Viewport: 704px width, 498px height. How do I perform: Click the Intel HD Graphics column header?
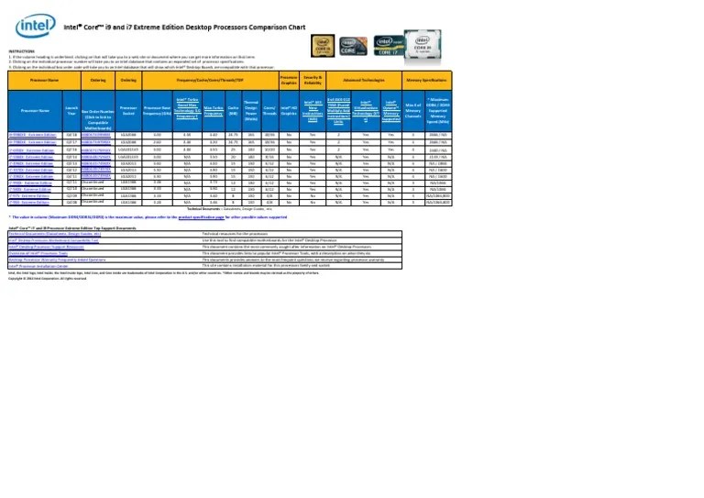click(x=289, y=110)
